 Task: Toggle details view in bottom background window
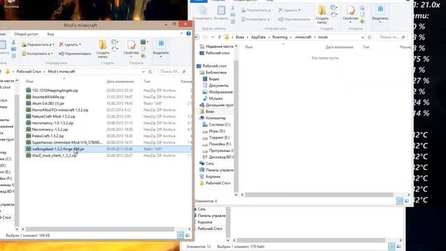point(392,246)
